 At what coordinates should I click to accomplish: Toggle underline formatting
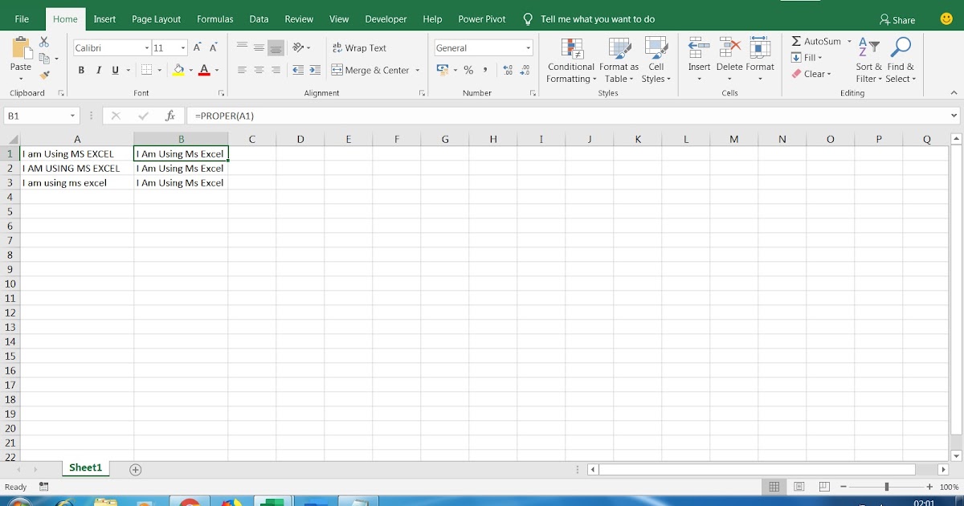114,70
